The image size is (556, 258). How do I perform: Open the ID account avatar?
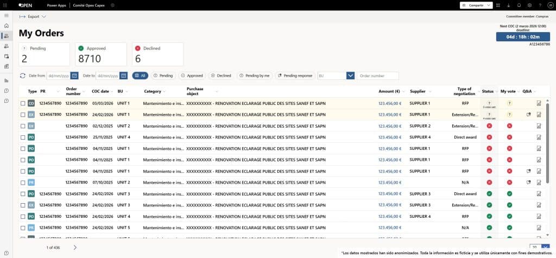[x=551, y=5]
